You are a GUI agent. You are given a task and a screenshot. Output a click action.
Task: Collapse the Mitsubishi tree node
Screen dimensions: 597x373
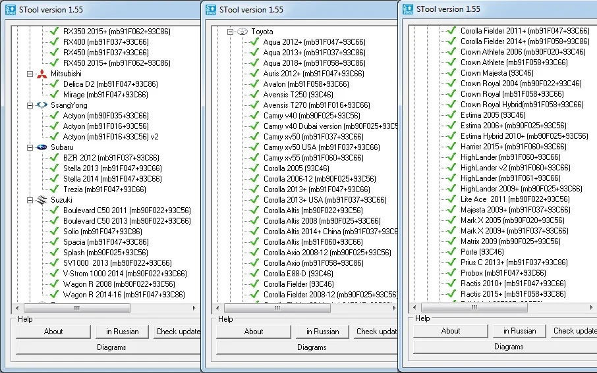[30, 74]
